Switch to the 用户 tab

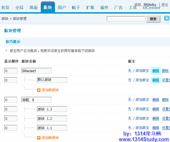(x=62, y=8)
